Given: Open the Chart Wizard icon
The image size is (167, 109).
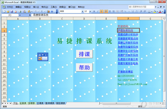Looking at the screenshot, I should point(48,11).
